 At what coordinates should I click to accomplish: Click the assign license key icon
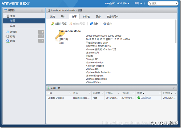click(x=53, y=24)
